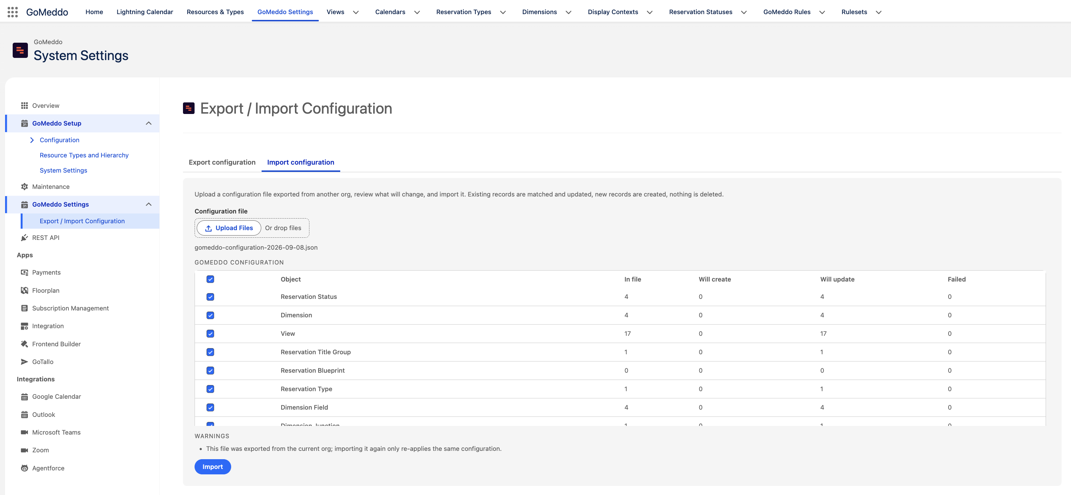Click the GoMeddo System Settings logo icon
Image resolution: width=1071 pixels, height=495 pixels.
pyautogui.click(x=20, y=50)
